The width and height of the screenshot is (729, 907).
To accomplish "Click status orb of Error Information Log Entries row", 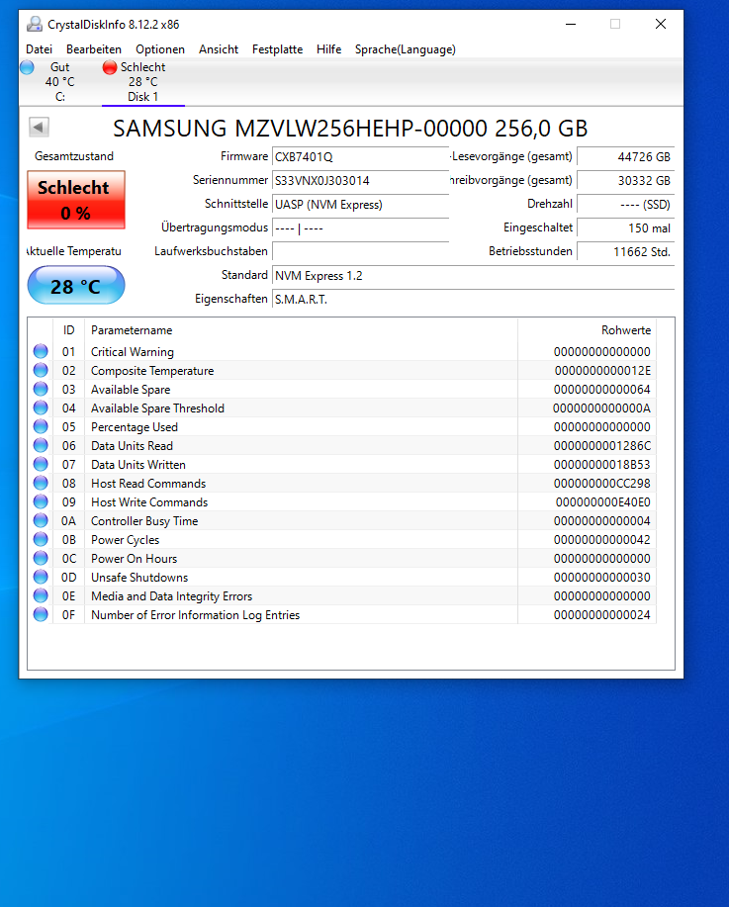I will [x=41, y=614].
